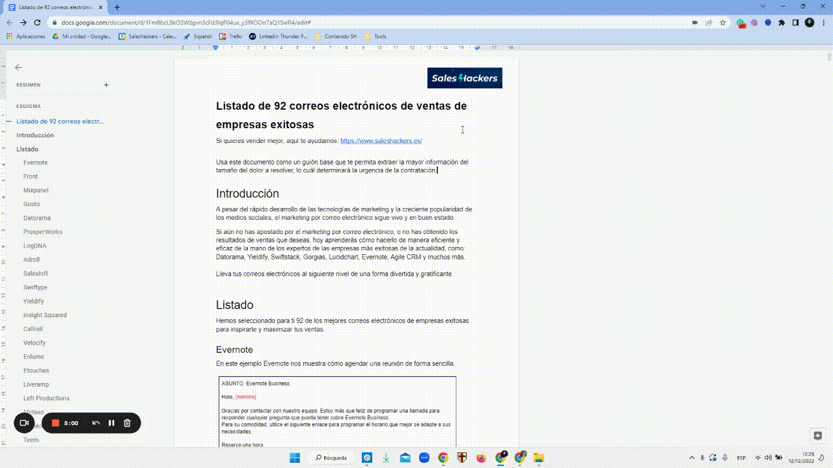Open Chrome's three-dot menu
Viewport: 833px width, 468px height.
(x=824, y=22)
